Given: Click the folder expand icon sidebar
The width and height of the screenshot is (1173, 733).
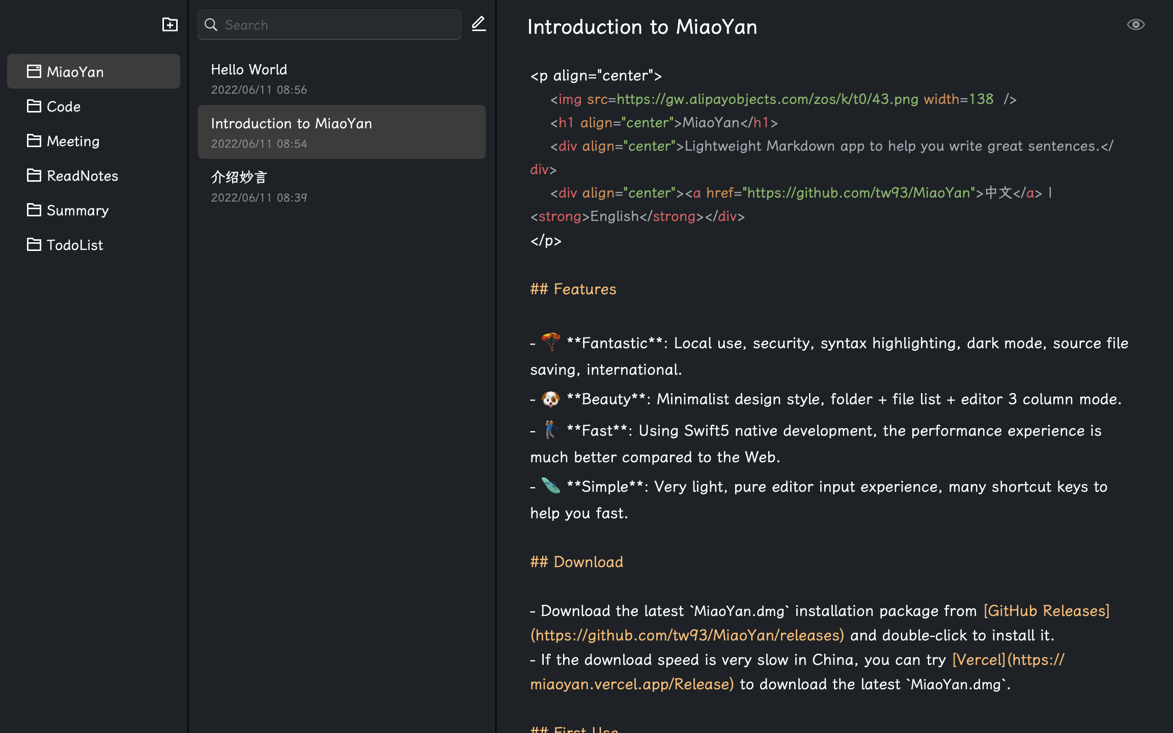Looking at the screenshot, I should coord(169,24).
